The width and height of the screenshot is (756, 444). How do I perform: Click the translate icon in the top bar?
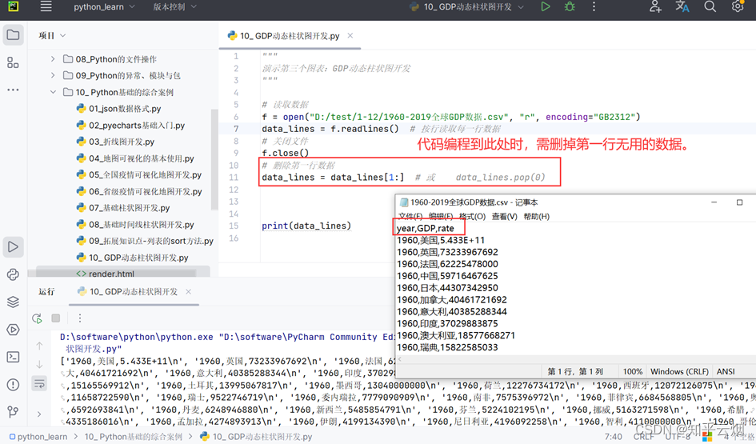pos(682,6)
